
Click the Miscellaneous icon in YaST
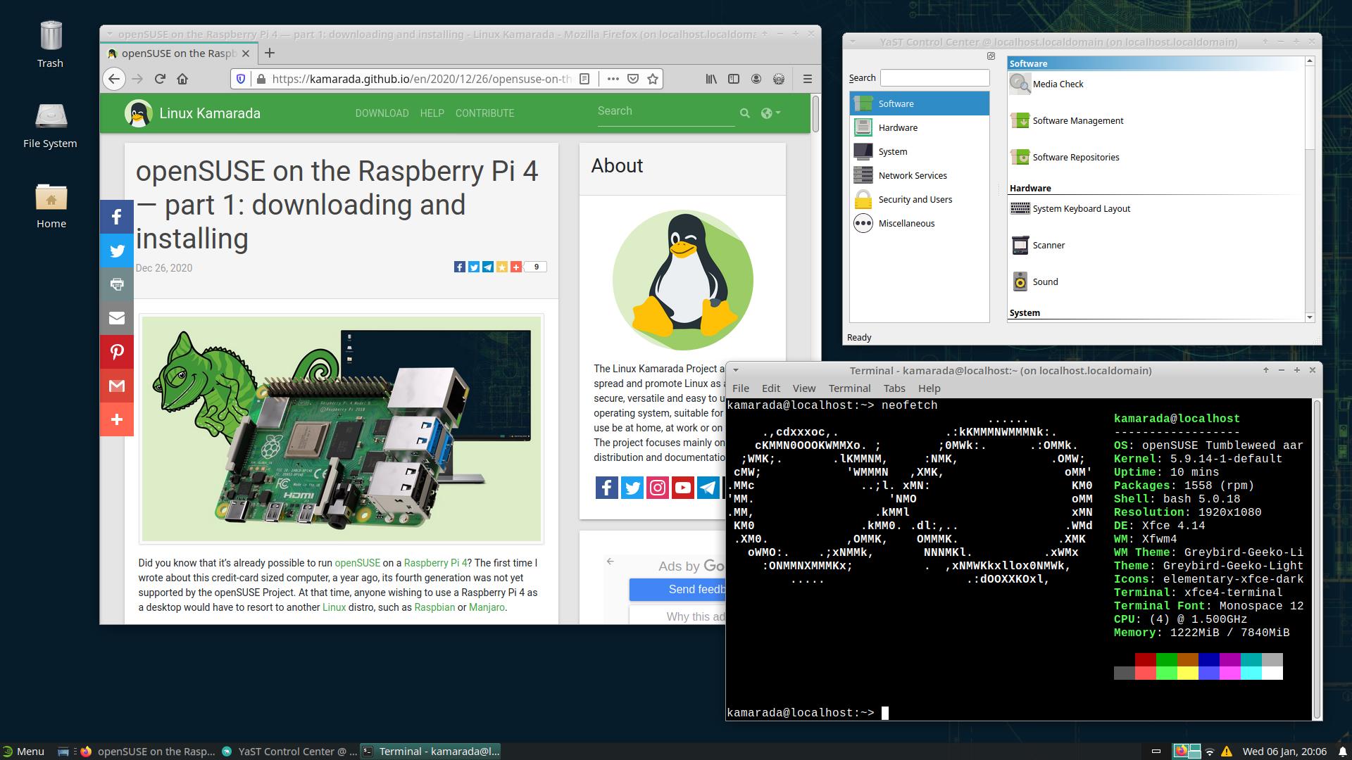click(862, 222)
